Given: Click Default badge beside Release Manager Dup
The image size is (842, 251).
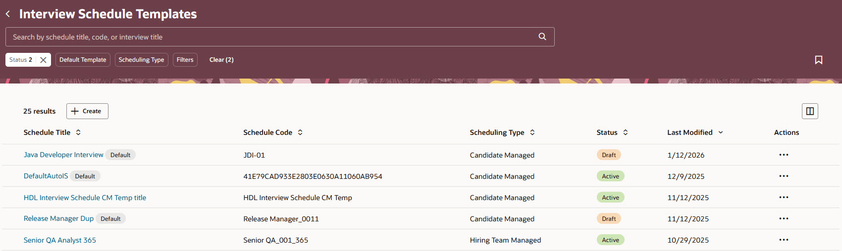Looking at the screenshot, I should pyautogui.click(x=110, y=218).
